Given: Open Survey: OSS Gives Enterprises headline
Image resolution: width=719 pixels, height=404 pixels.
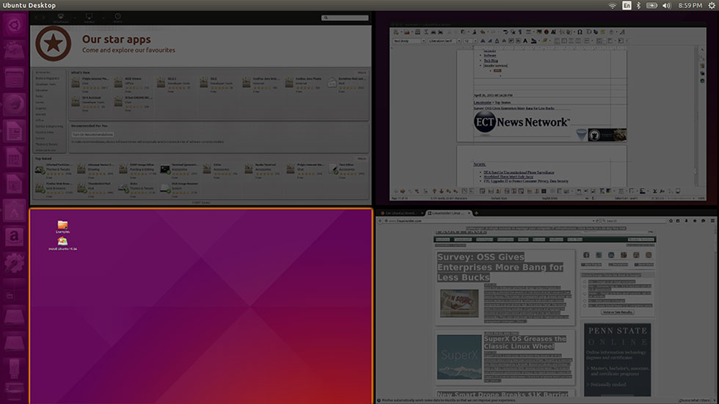Looking at the screenshot, I should [x=500, y=267].
